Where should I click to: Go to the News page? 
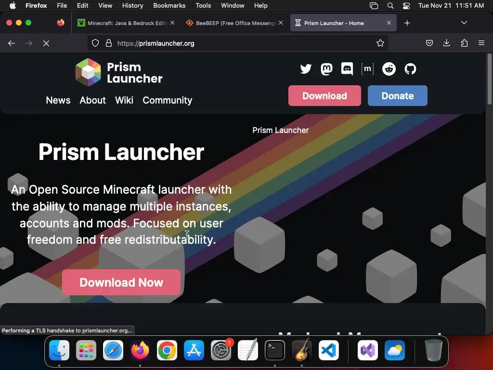pyautogui.click(x=58, y=100)
